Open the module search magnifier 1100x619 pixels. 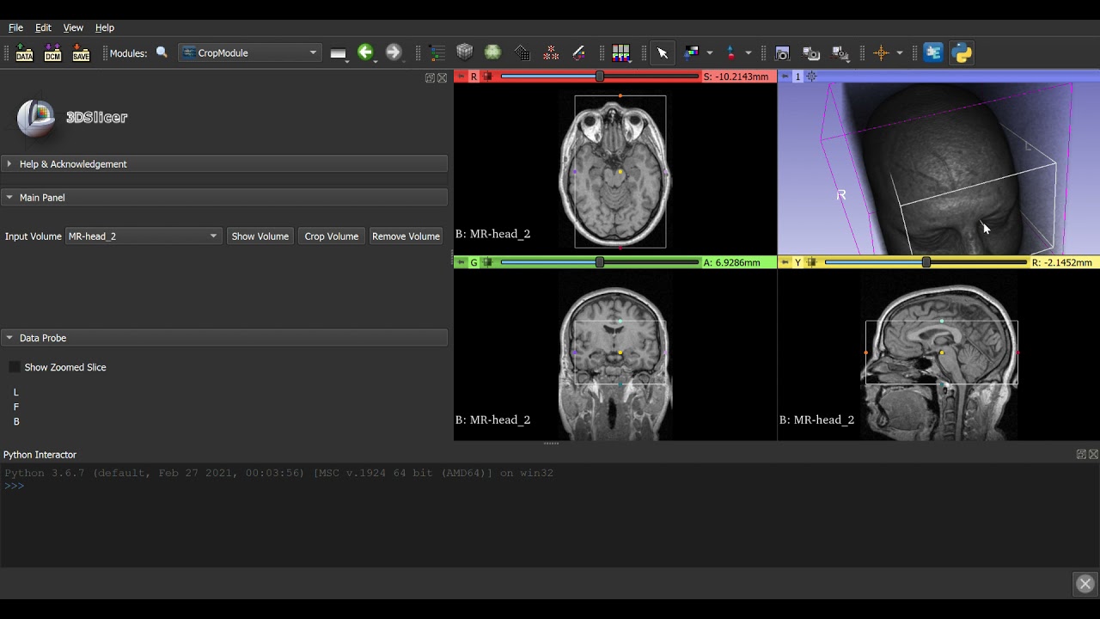(162, 52)
